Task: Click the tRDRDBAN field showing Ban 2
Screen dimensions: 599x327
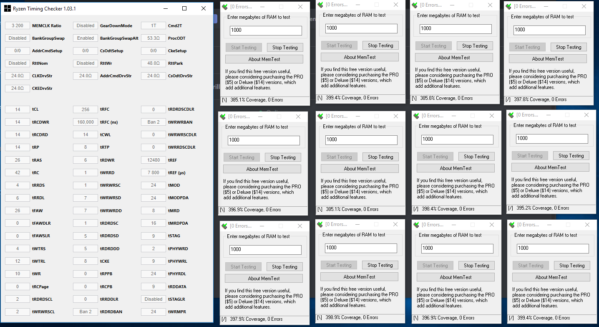Action: coord(86,312)
